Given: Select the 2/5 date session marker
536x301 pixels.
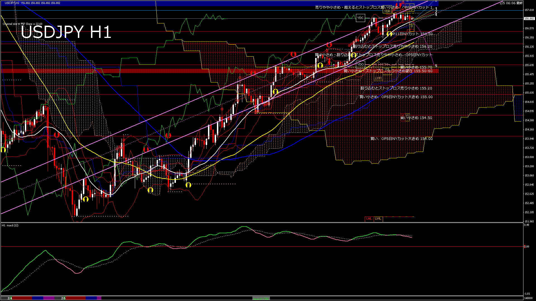Looking at the screenshot, I should [x=63, y=298].
